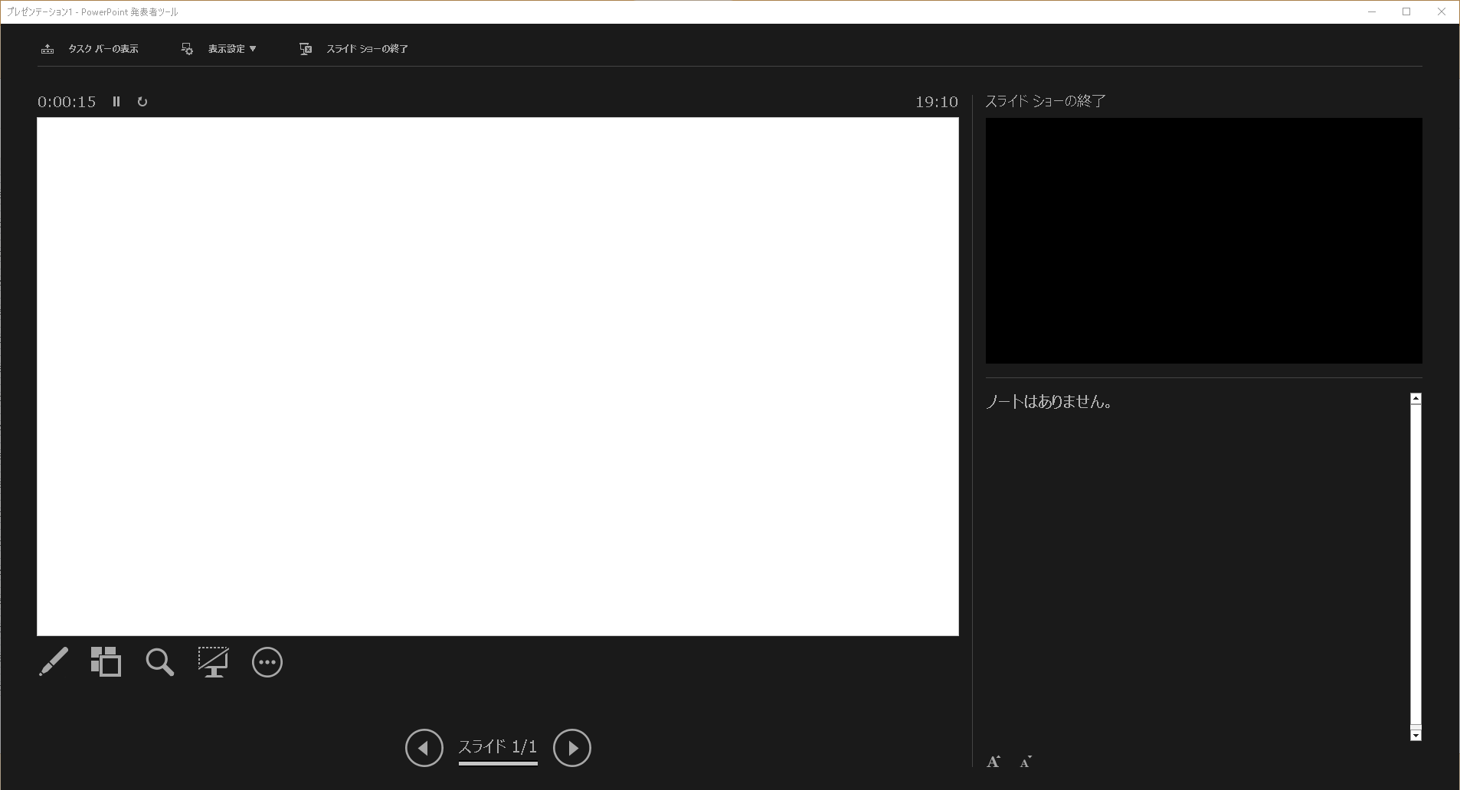Maximize the presenter view window
1460x790 pixels.
(1406, 11)
